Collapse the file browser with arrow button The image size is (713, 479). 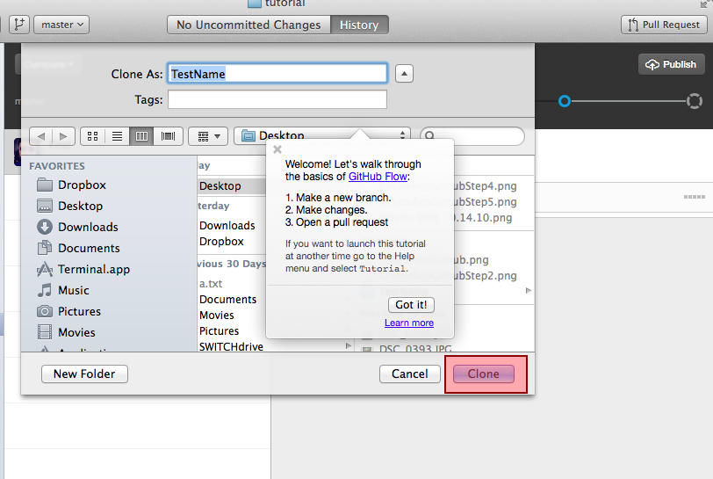[x=404, y=73]
